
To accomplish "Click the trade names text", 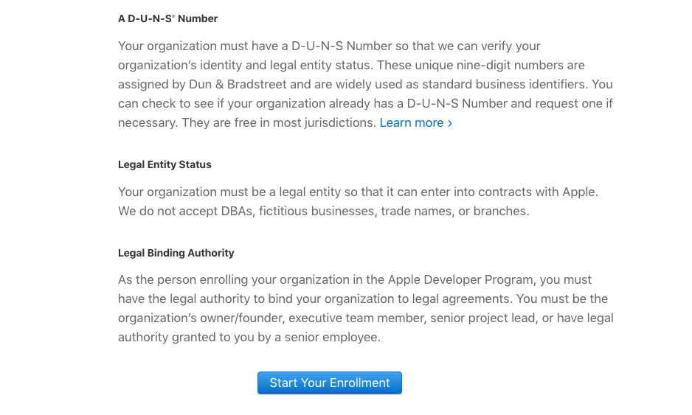I will tap(416, 211).
